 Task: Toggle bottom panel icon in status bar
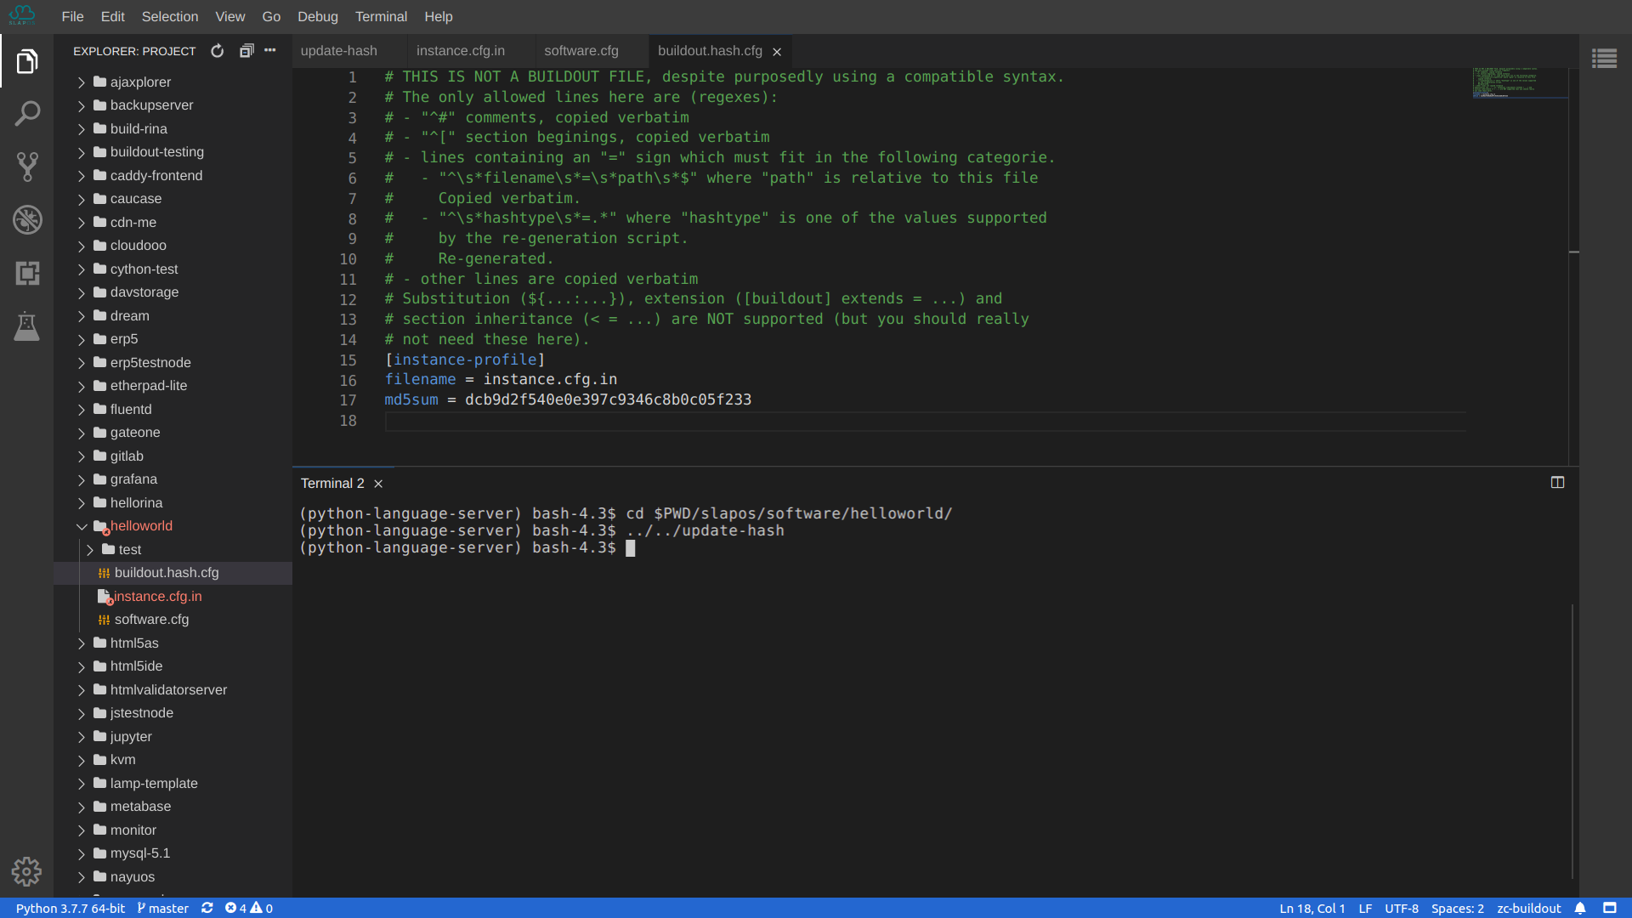click(1609, 908)
